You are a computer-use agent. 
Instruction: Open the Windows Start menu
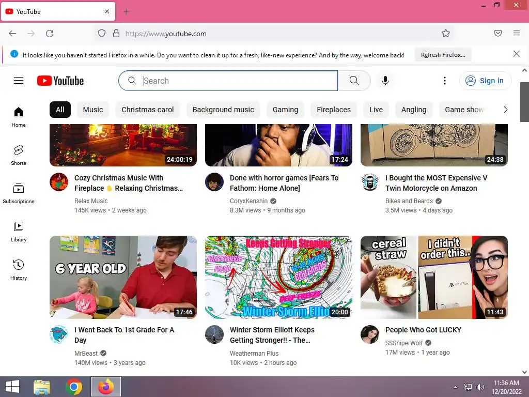pyautogui.click(x=12, y=387)
